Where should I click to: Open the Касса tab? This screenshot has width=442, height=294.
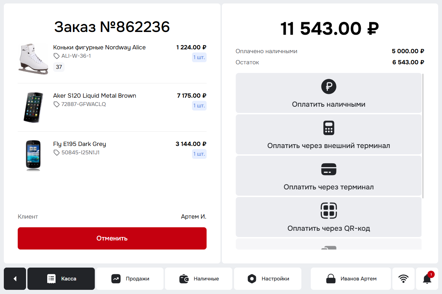click(61, 279)
